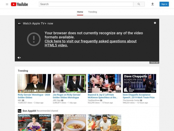Open the Bon Appétit channel name

pos(29,111)
